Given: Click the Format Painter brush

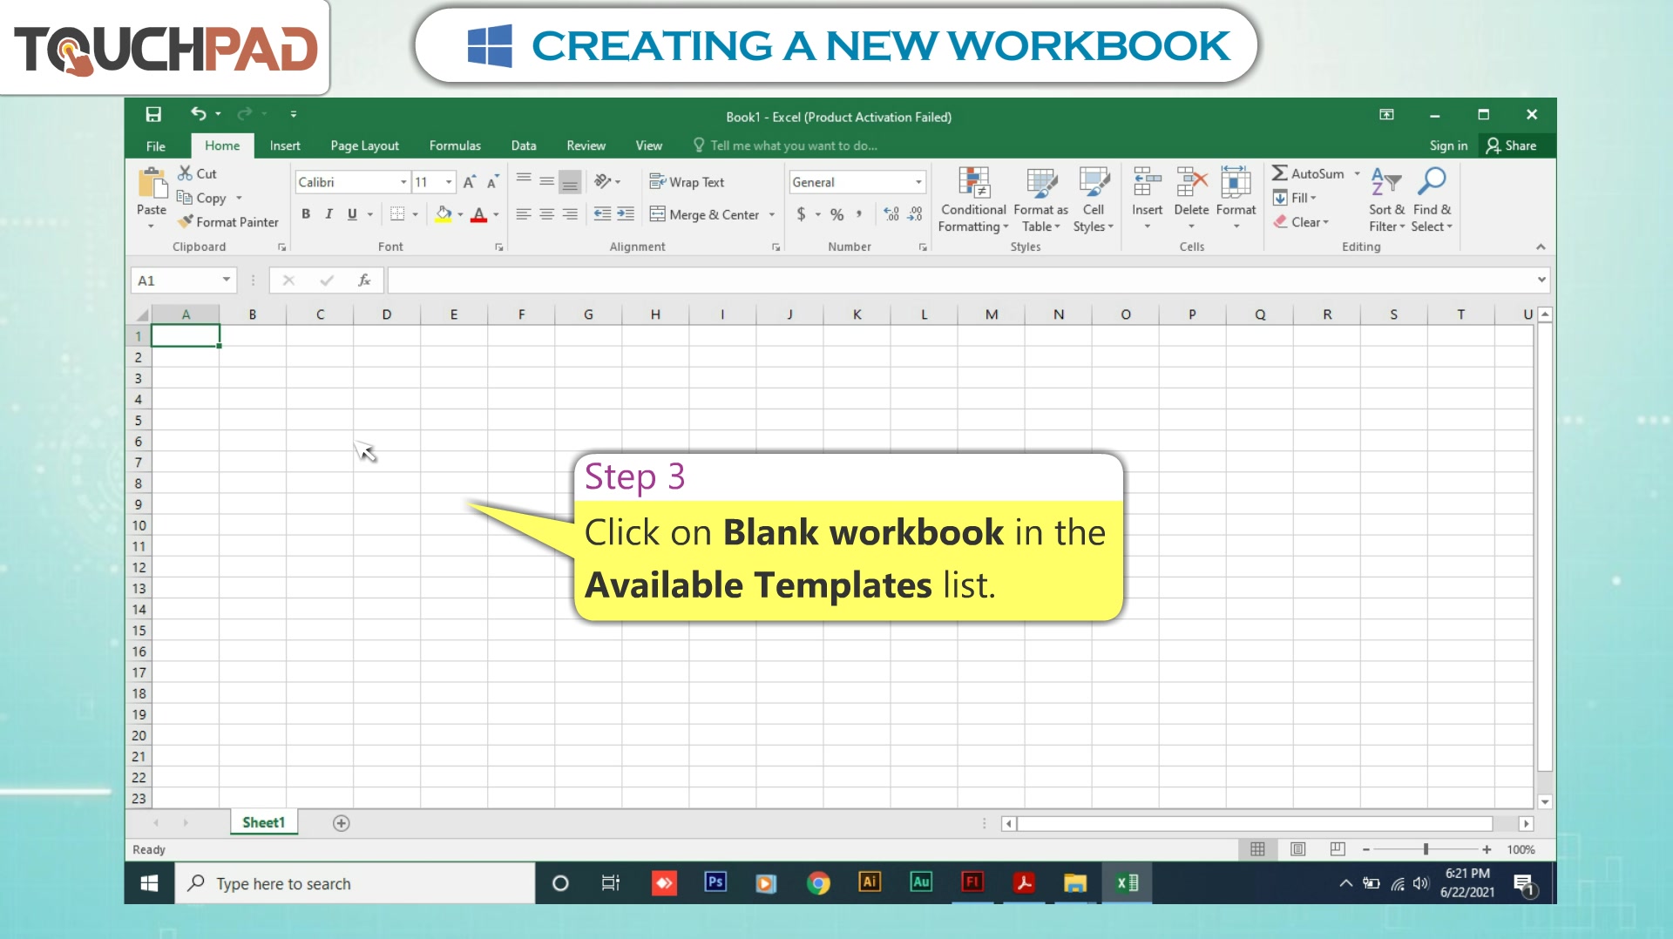Looking at the screenshot, I should click(227, 222).
